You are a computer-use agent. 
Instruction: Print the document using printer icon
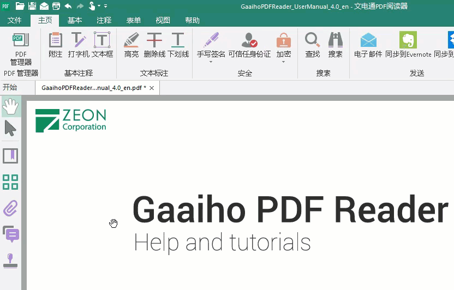[56, 6]
